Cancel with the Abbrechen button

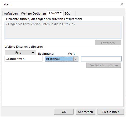85,112
